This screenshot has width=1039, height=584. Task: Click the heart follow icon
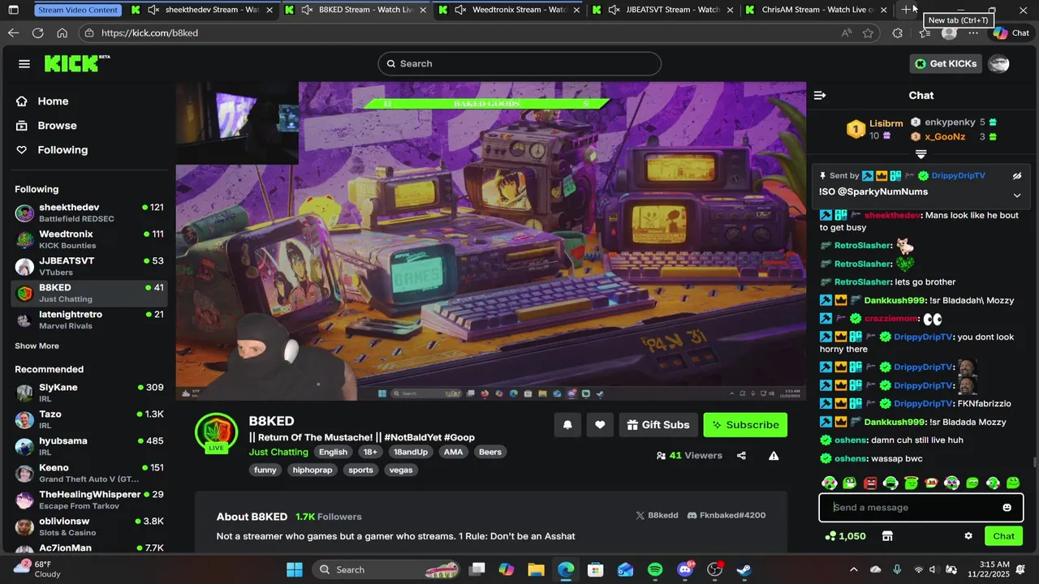pyautogui.click(x=600, y=425)
